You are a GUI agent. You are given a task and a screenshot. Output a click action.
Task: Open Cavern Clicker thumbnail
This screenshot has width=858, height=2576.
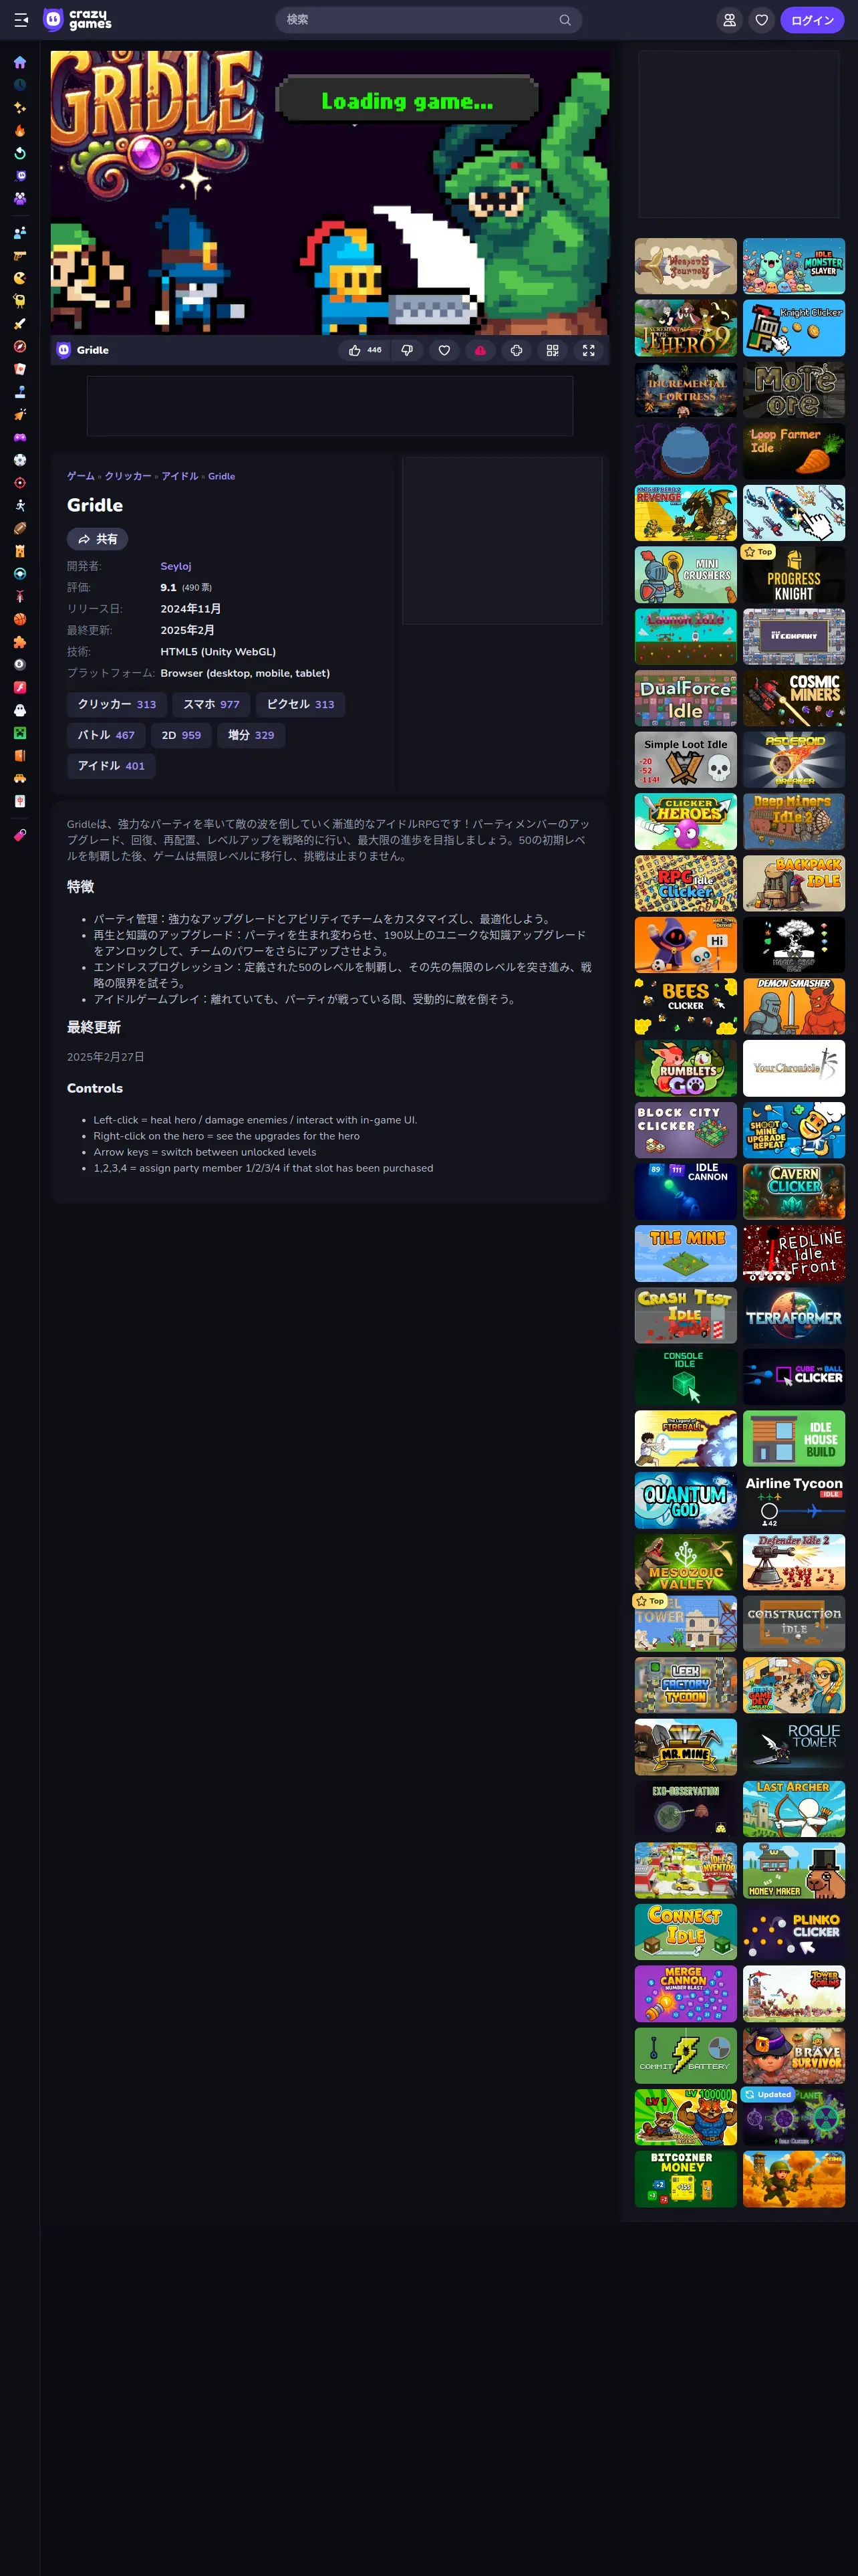point(794,1191)
